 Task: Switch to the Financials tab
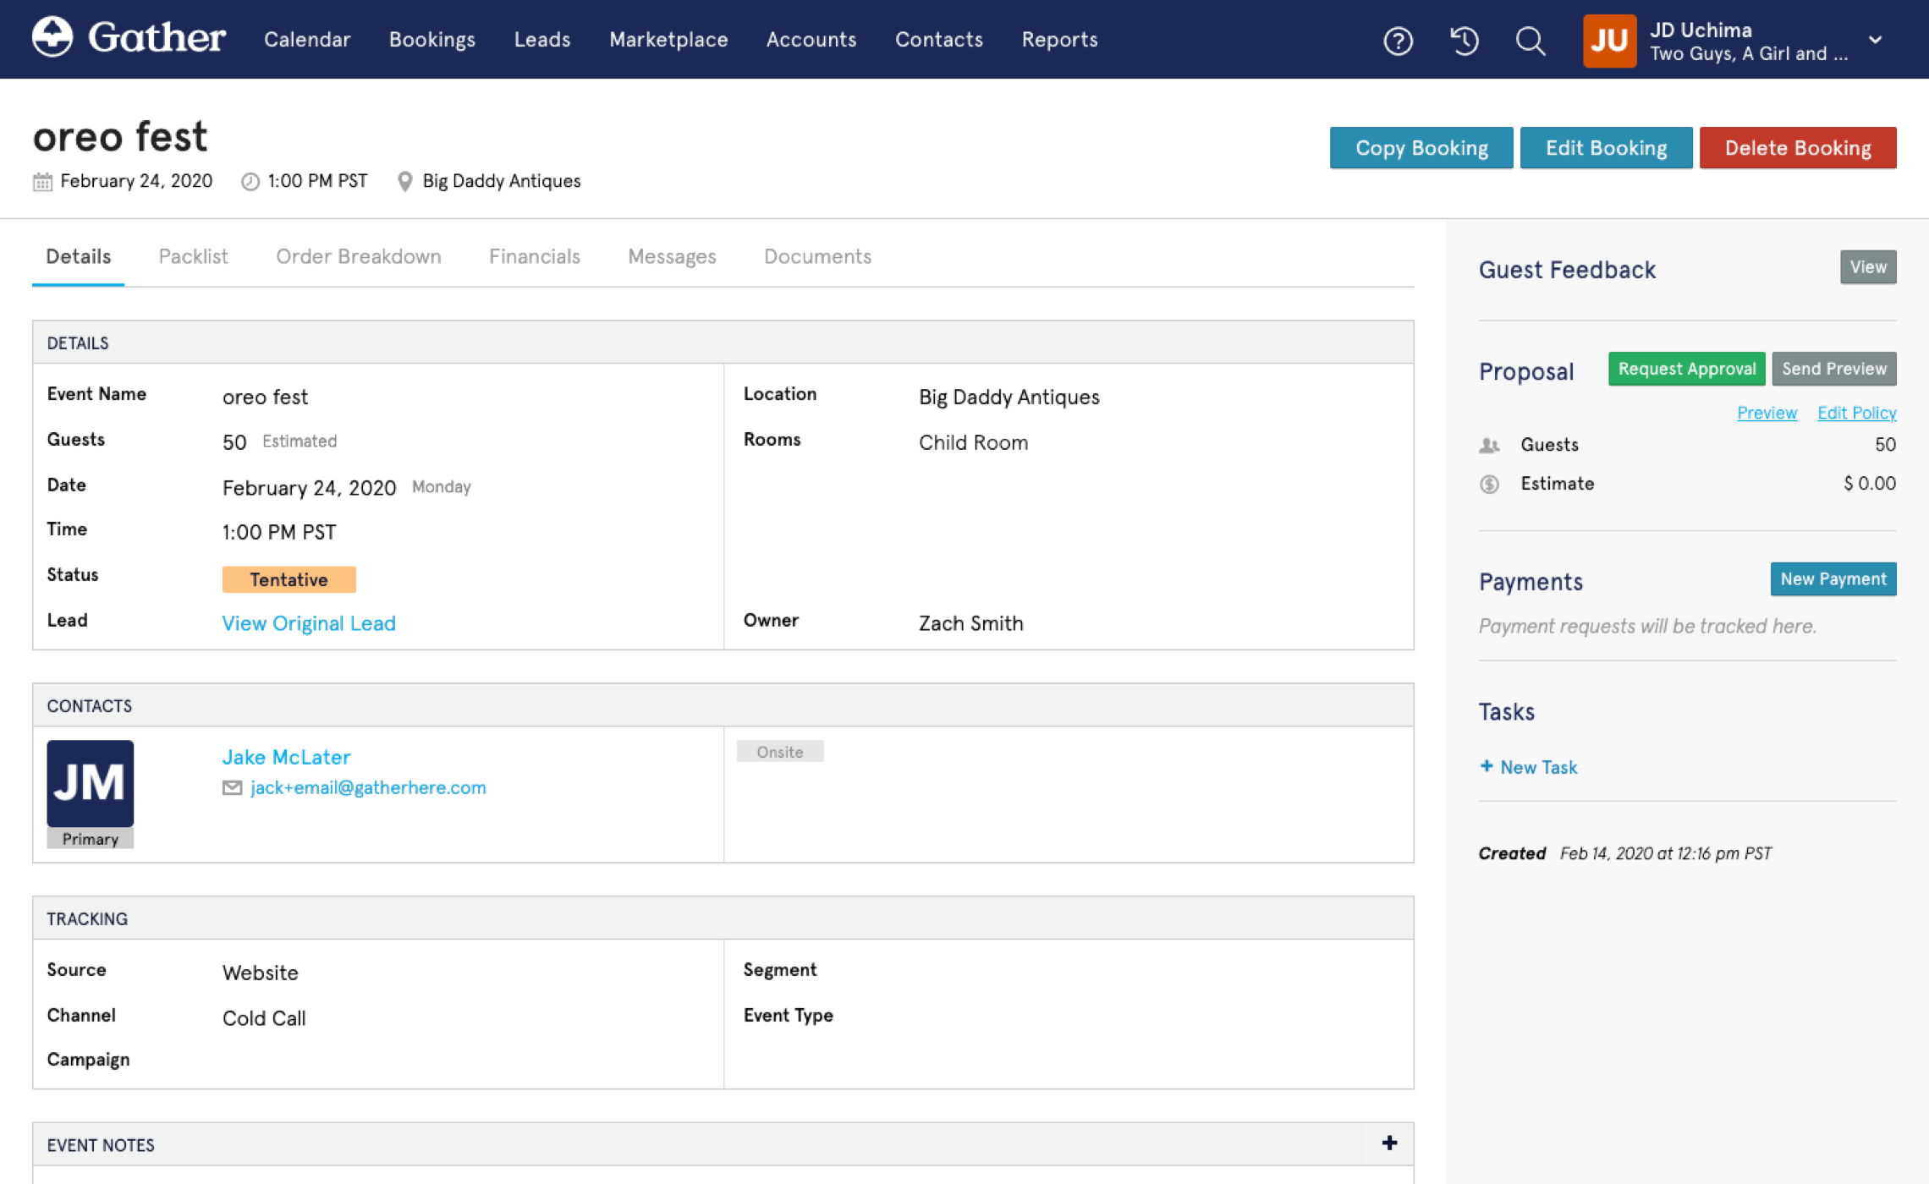[534, 256]
